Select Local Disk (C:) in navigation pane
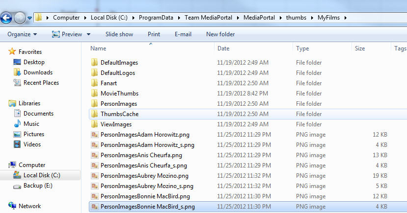The image size is (407, 213). point(42,175)
